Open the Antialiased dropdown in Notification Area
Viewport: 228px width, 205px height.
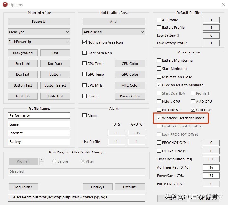coord(114,32)
